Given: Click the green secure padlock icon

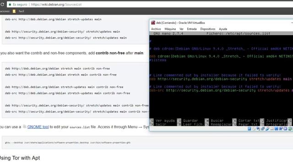Looking at the screenshot, I should point(10,4).
